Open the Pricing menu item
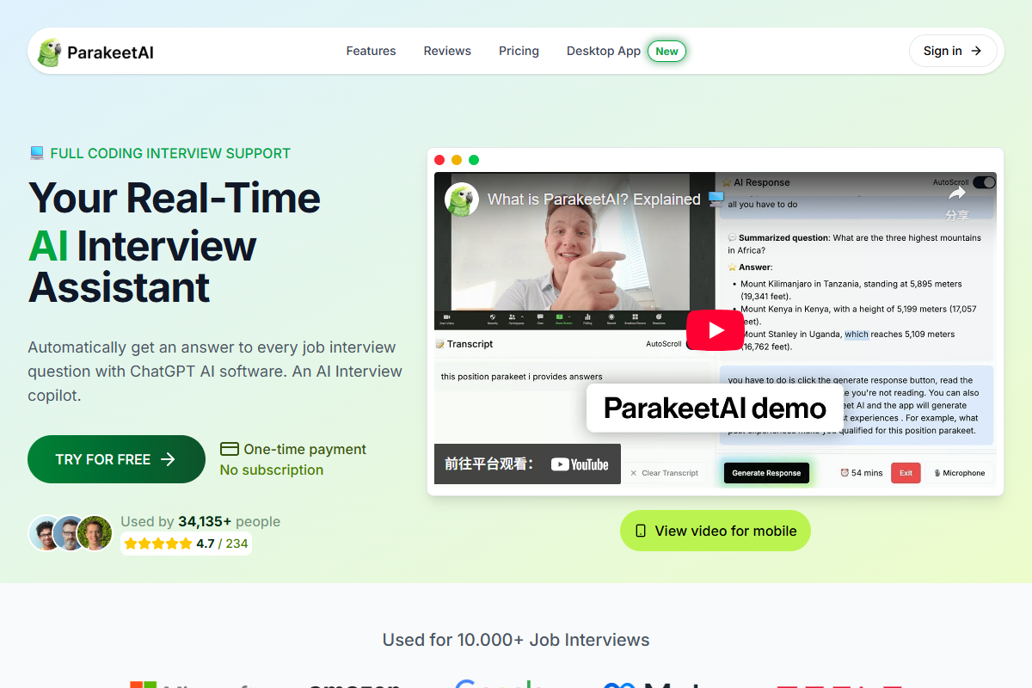This screenshot has width=1032, height=688. (519, 51)
